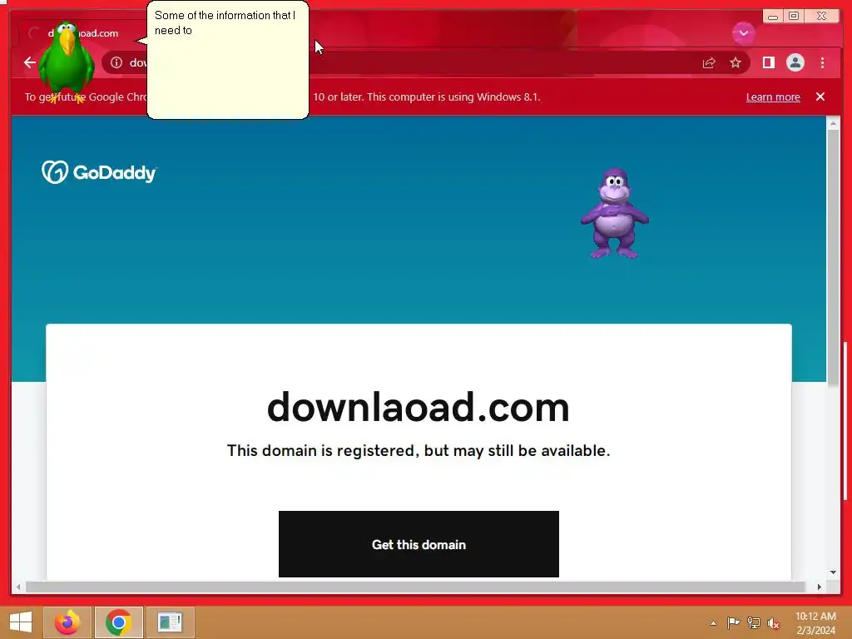This screenshot has height=639, width=852.
Task: Expand the tab search dropdown circle
Action: tap(743, 33)
